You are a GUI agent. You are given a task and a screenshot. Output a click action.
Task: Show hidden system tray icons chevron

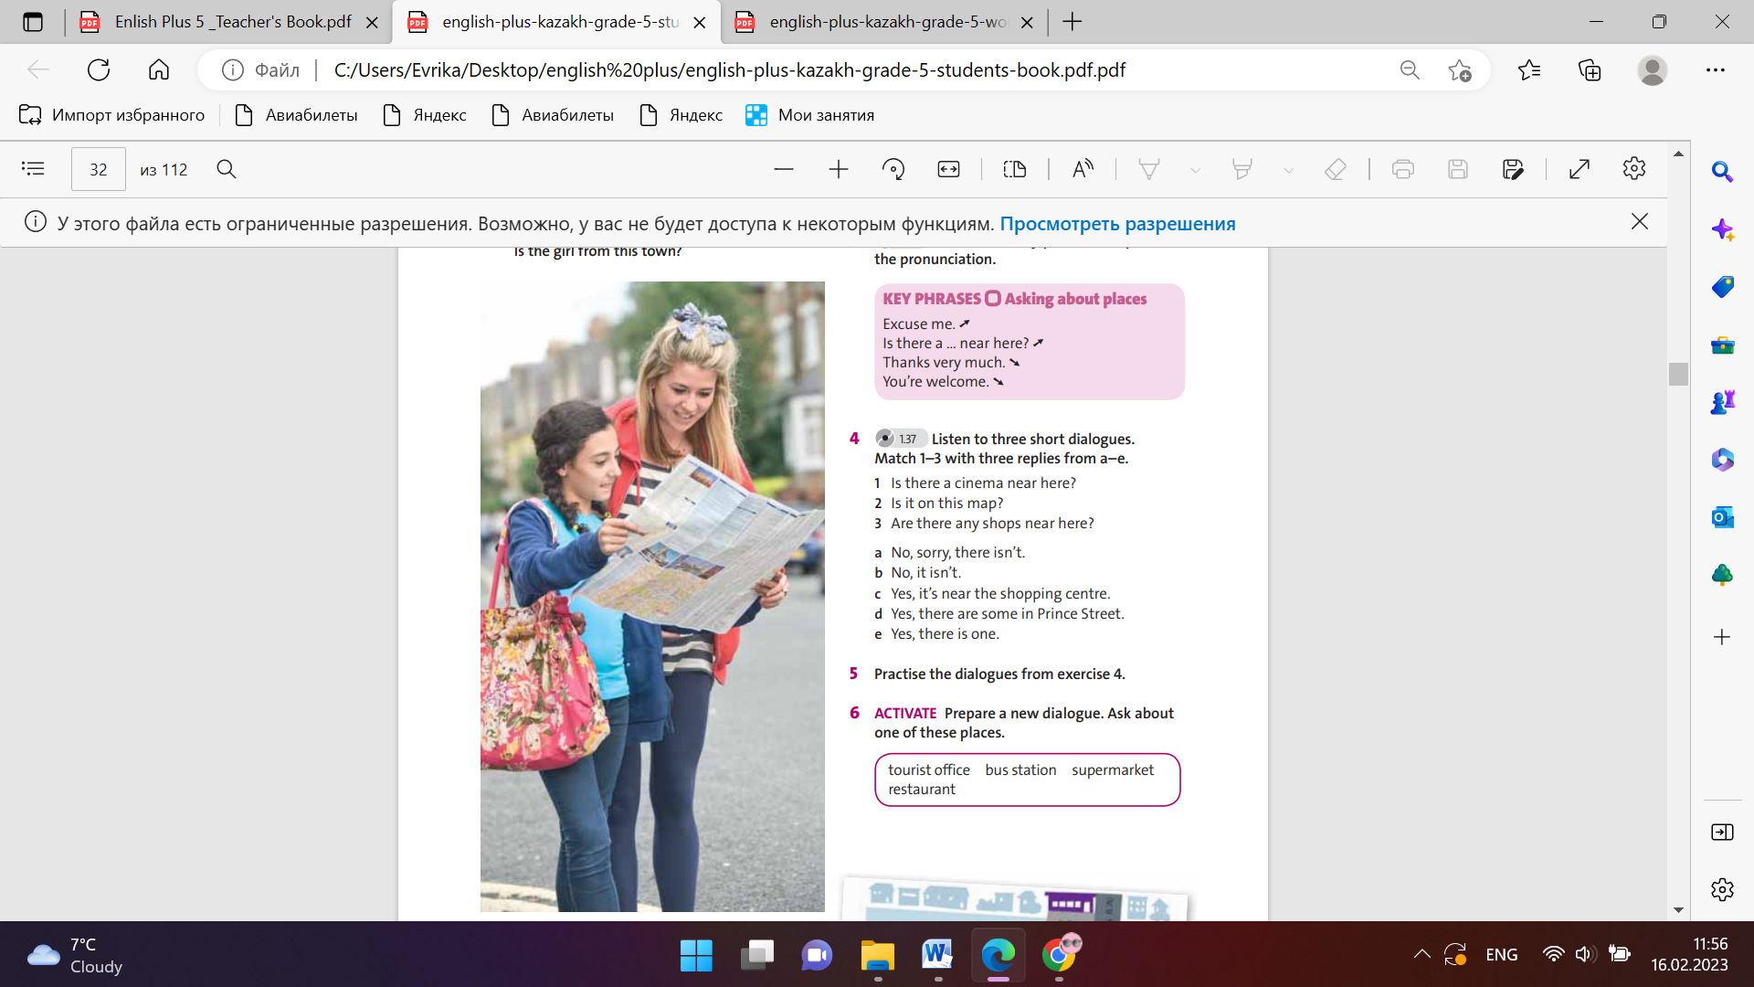tap(1422, 954)
